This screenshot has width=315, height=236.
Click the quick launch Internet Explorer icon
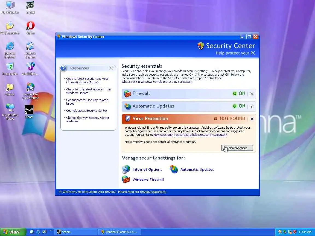click(x=38, y=232)
